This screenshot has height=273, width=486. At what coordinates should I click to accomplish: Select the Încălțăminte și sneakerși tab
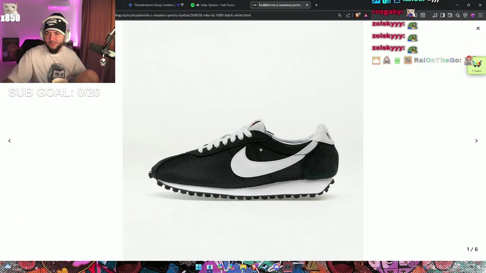[280, 5]
